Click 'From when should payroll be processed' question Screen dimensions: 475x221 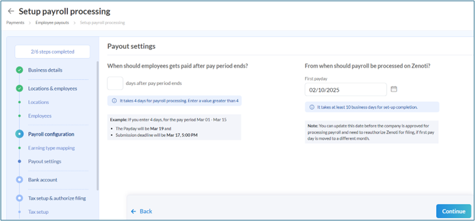coord(368,66)
